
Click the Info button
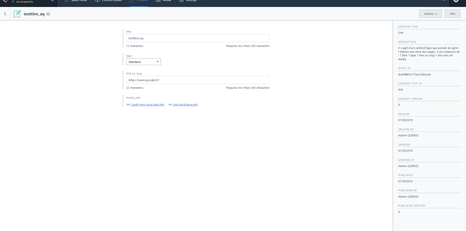(452, 14)
